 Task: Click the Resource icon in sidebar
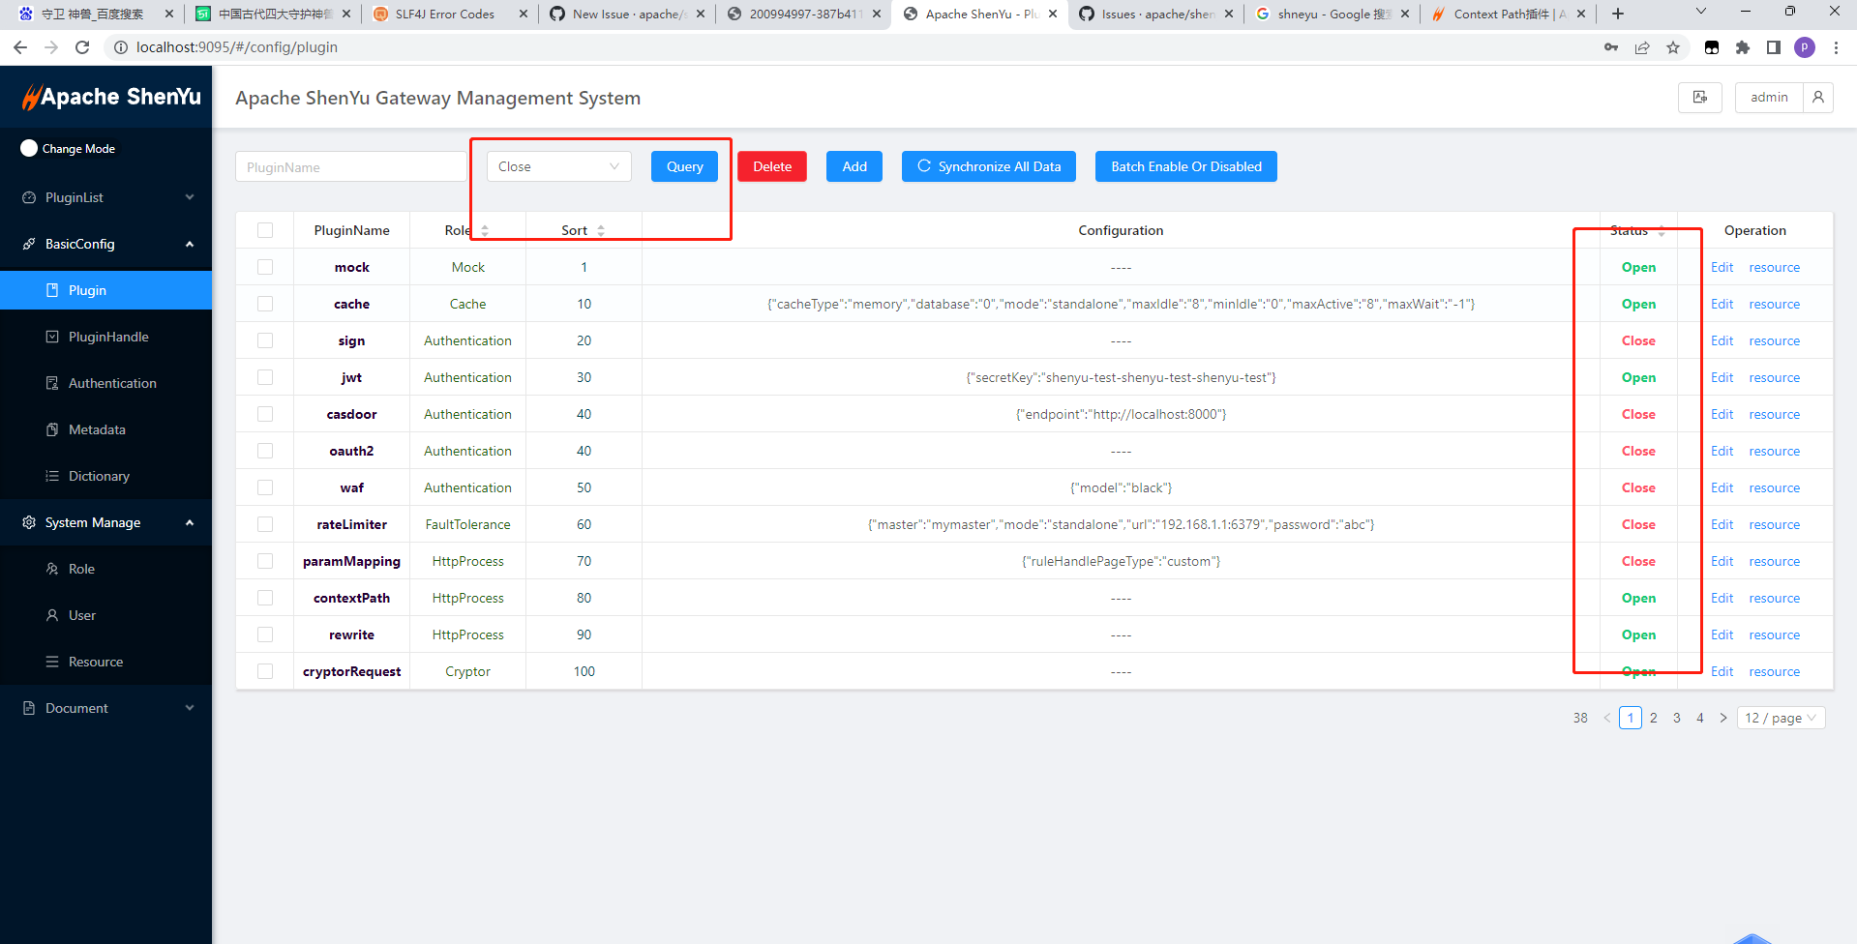click(52, 662)
